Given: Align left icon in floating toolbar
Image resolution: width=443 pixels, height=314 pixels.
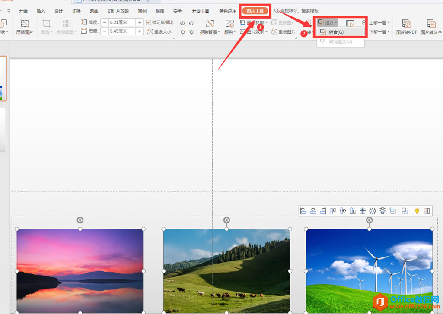Looking at the screenshot, I should click(303, 211).
